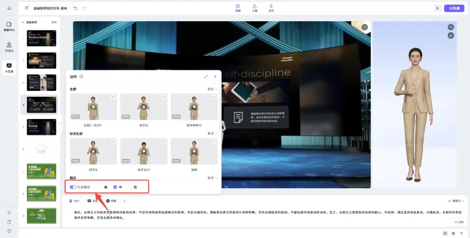Viewport: 470px width, 238px height.
Task: Click the 3D生成 generate button
Action: coord(454,8)
